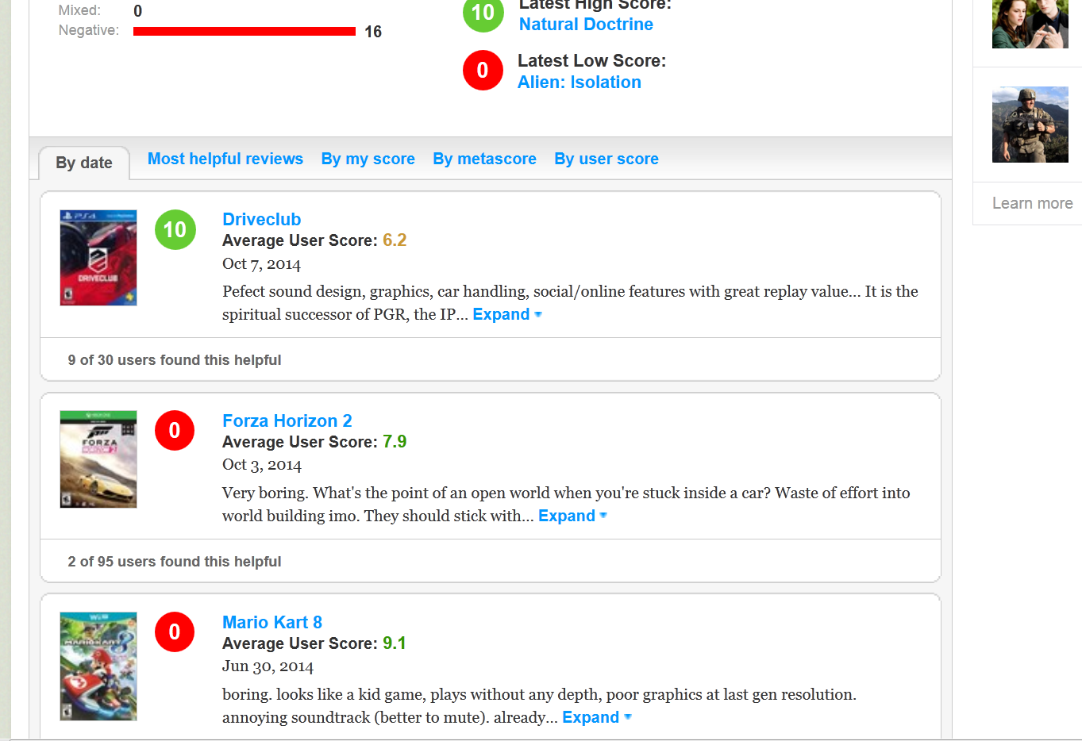Click the red 0 score badge for Forza Horizon 2
This screenshot has height=741, width=1082.
pos(175,431)
